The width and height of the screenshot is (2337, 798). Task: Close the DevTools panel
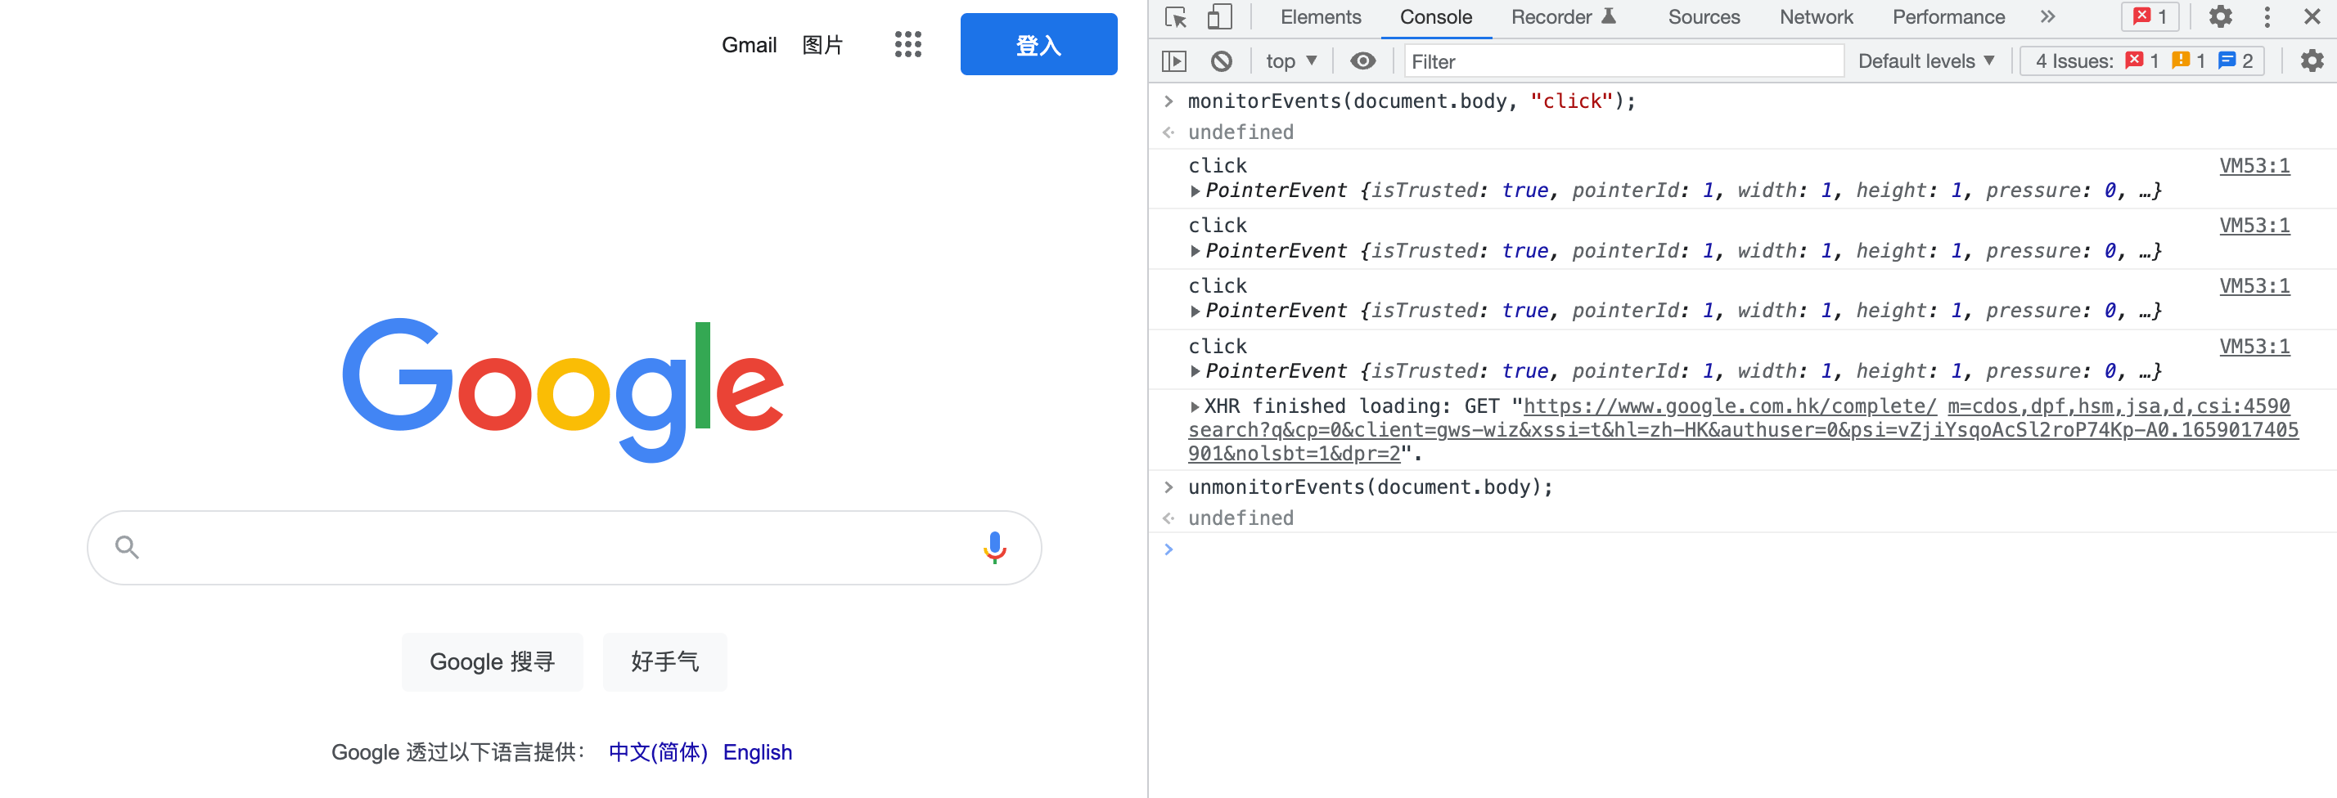(2312, 17)
